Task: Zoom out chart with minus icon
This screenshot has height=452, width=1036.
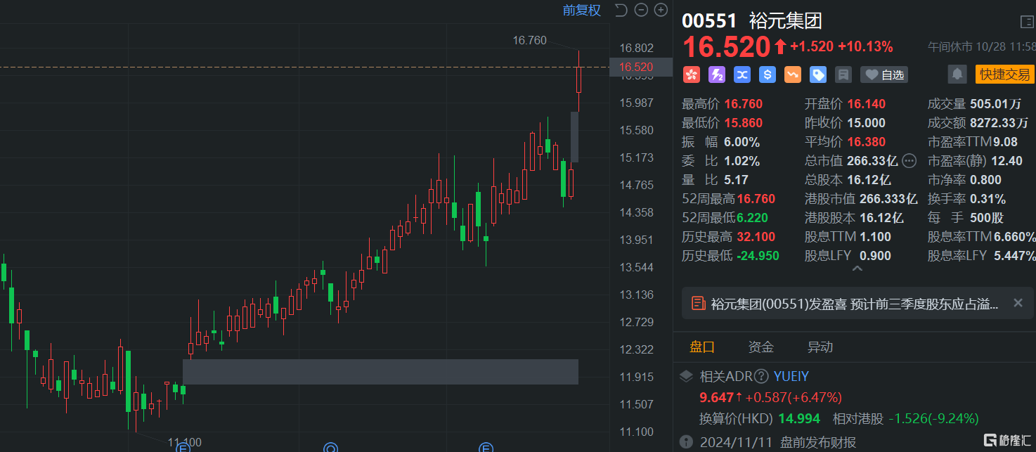Action: 640,10
